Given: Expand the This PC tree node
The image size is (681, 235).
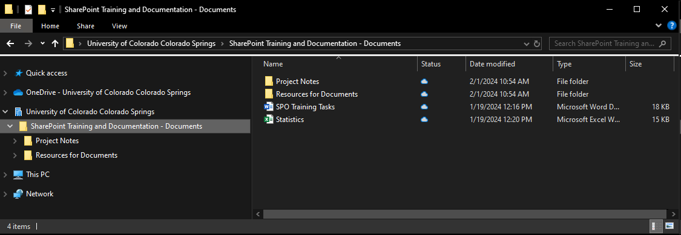Looking at the screenshot, I should click(5, 175).
